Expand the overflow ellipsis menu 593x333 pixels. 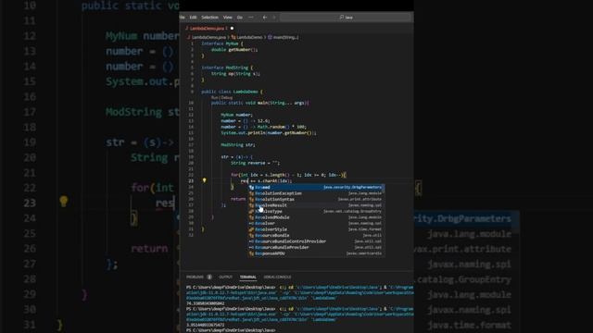251,18
